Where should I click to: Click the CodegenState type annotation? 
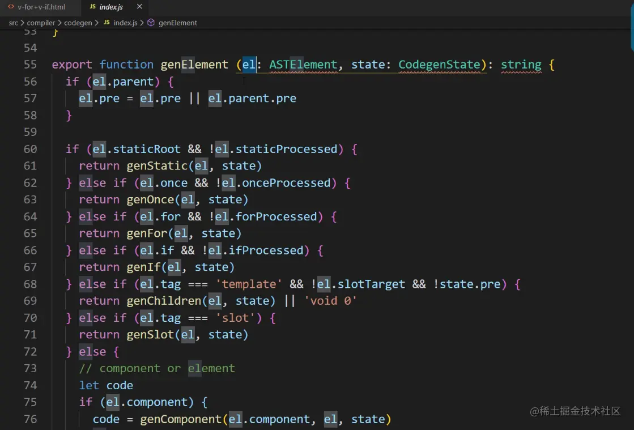(x=439, y=65)
